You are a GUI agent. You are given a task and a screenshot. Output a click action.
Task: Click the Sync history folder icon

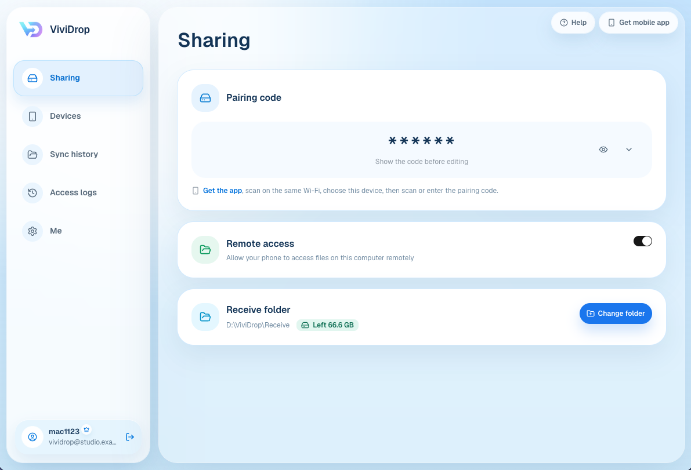pos(32,155)
